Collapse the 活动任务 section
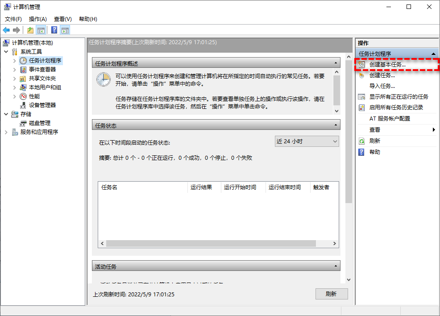Viewport: 440px width, 316px height. (x=336, y=266)
